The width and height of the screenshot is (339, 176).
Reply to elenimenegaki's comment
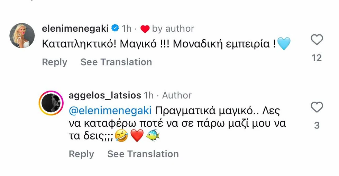[54, 62]
